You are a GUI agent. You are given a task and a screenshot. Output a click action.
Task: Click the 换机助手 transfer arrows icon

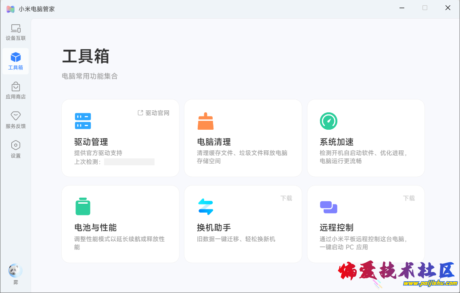click(x=205, y=207)
